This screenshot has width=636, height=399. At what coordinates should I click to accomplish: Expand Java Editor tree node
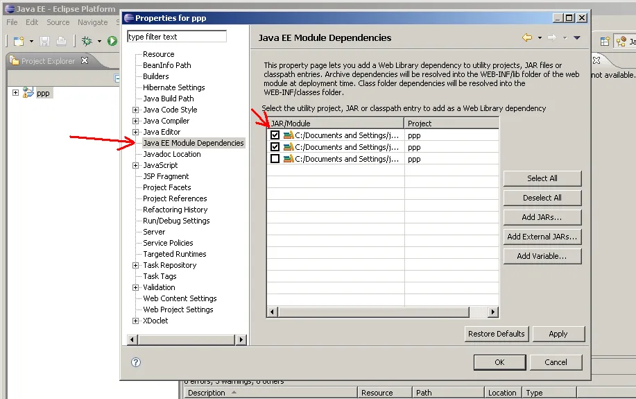click(x=135, y=132)
